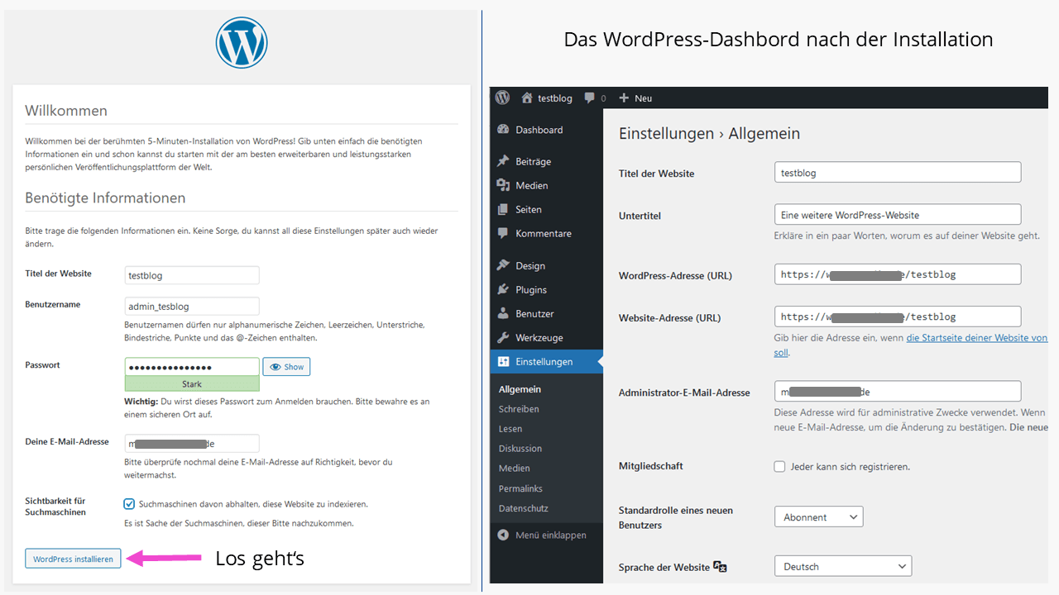Collapse the sidebar with Menü einklappen
The width and height of the screenshot is (1059, 595).
point(542,535)
